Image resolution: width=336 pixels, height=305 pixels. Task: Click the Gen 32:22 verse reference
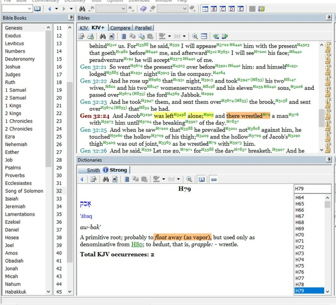(94, 81)
